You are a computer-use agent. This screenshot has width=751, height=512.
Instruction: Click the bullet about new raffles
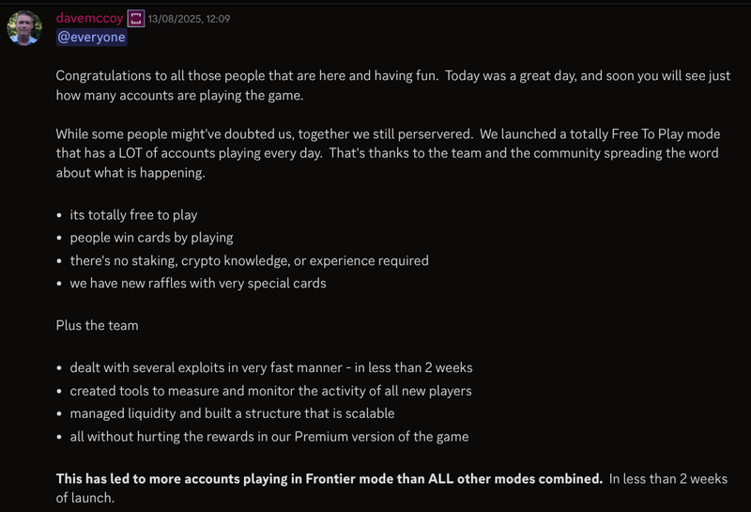click(x=198, y=283)
